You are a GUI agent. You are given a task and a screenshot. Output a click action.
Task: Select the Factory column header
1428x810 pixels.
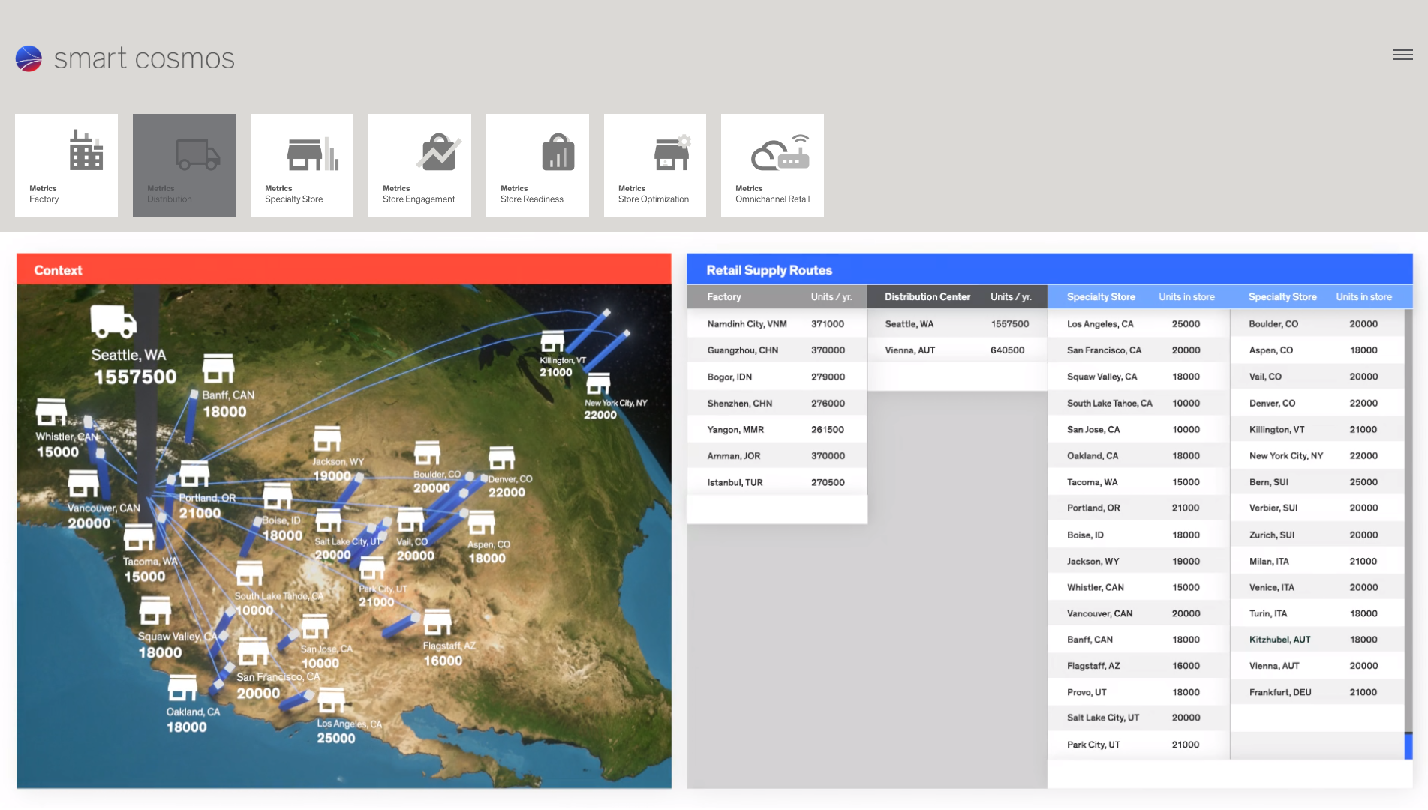(723, 297)
